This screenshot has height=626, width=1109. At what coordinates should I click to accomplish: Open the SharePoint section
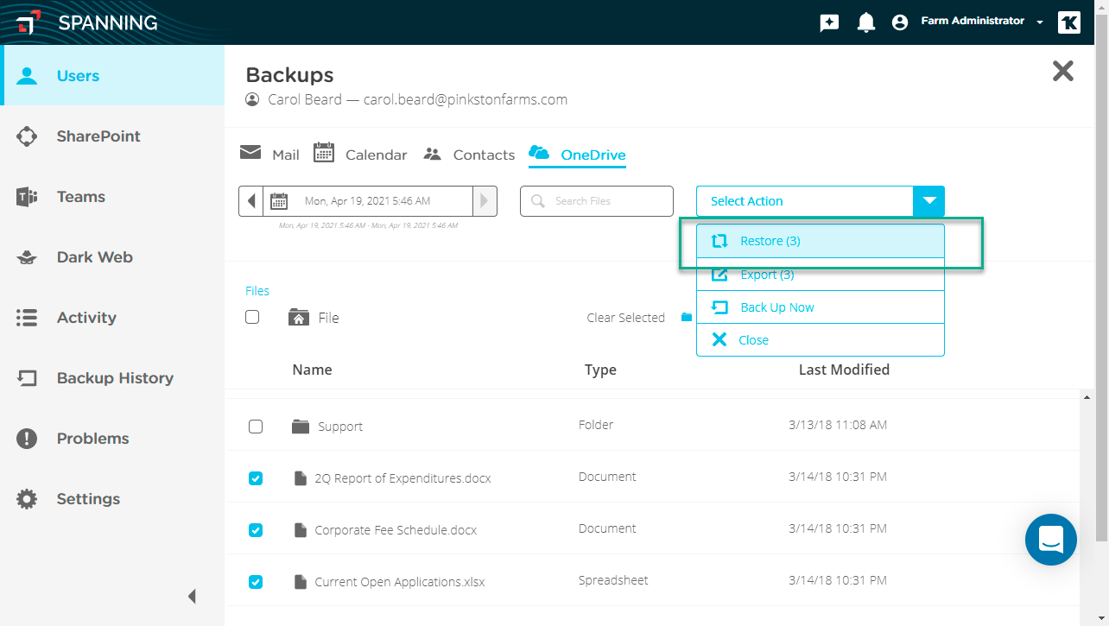pos(112,136)
